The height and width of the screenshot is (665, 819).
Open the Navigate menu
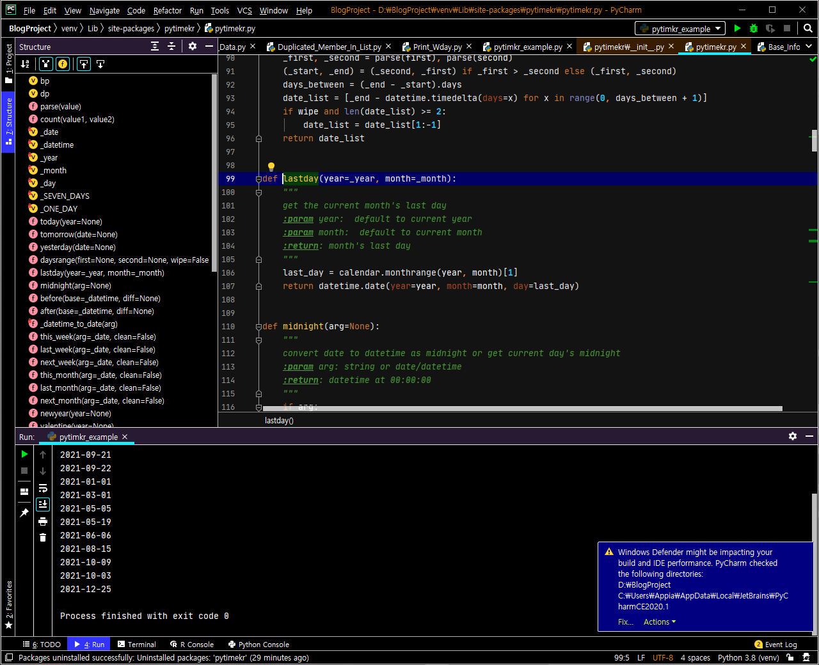tap(104, 10)
